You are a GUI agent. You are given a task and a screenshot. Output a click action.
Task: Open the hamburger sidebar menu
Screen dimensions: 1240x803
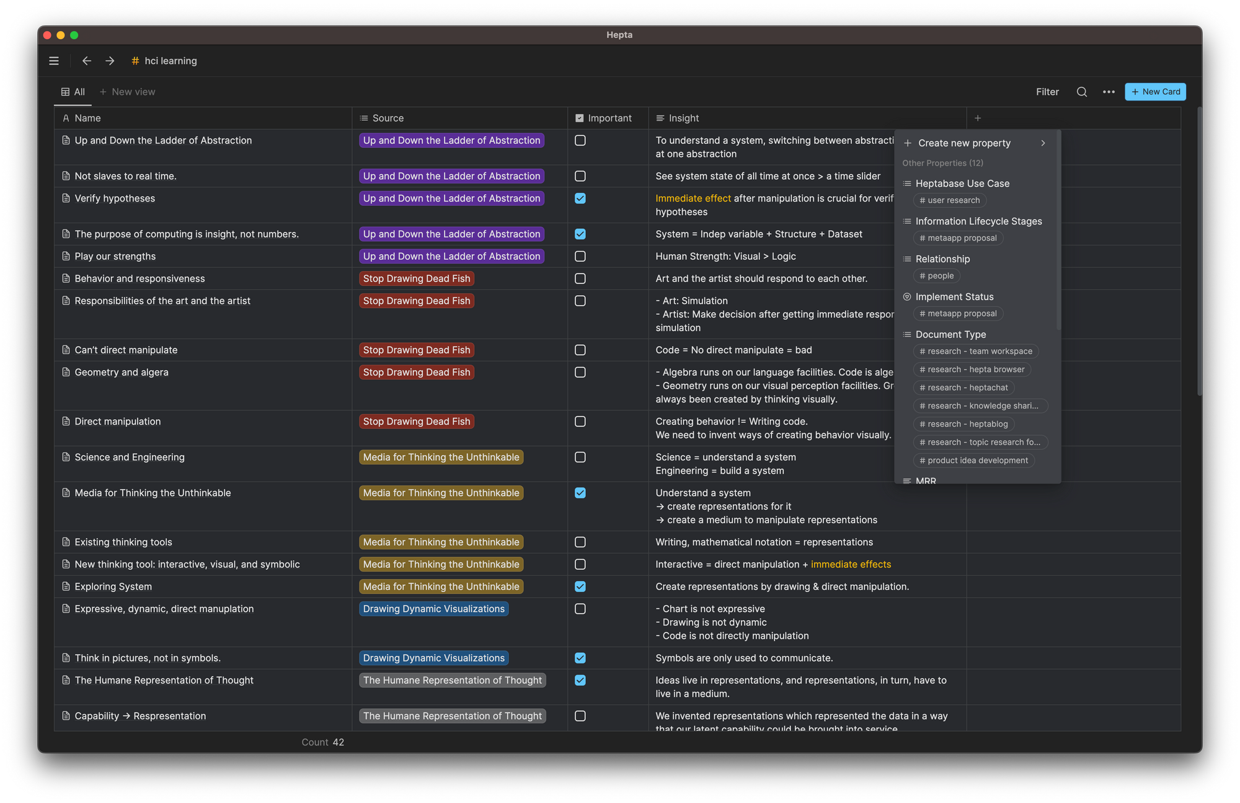tap(54, 61)
